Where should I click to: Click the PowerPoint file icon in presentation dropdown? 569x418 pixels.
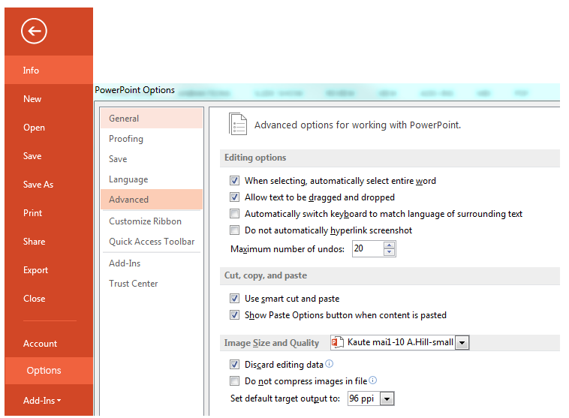(x=338, y=342)
